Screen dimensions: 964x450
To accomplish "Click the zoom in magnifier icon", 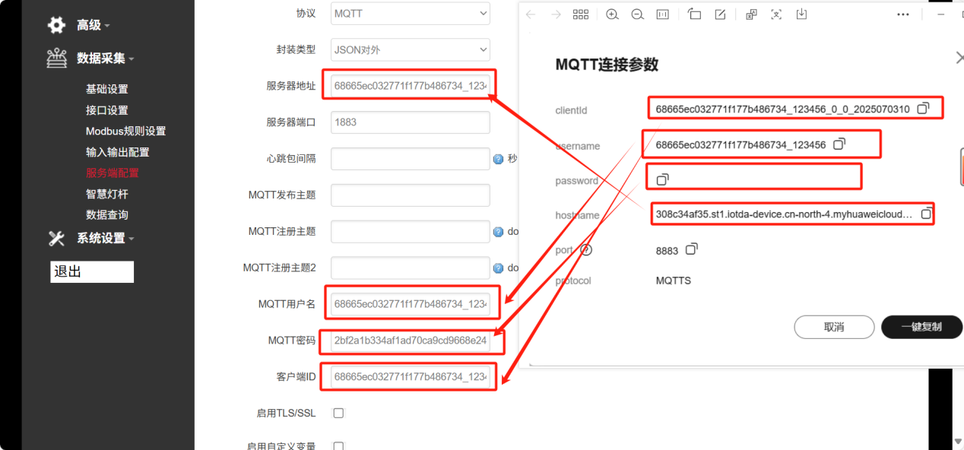I will 612,14.
